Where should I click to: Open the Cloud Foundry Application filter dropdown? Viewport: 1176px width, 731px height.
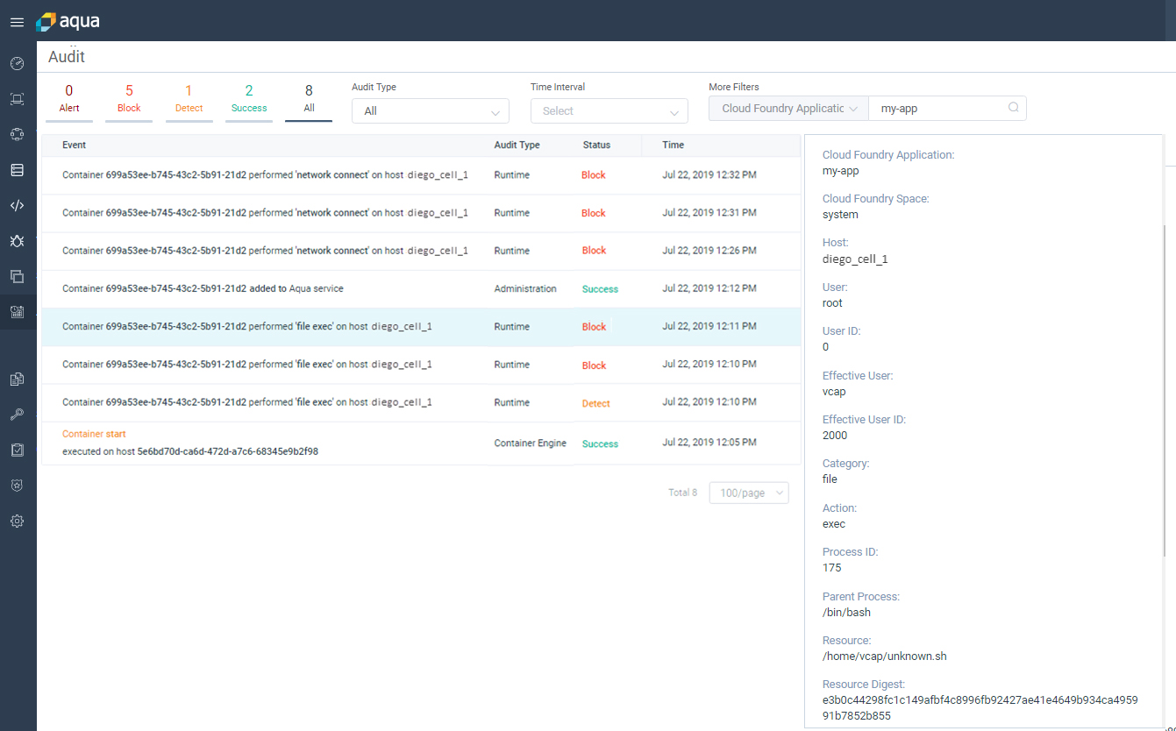pyautogui.click(x=788, y=109)
